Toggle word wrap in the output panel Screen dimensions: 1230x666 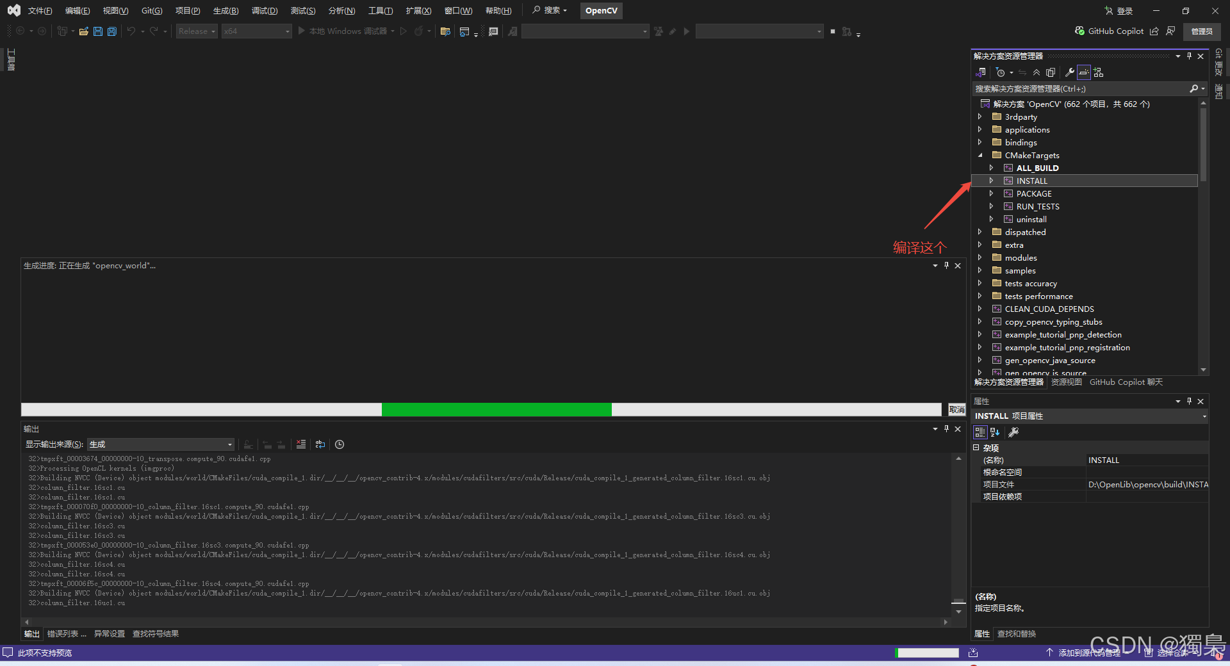320,444
